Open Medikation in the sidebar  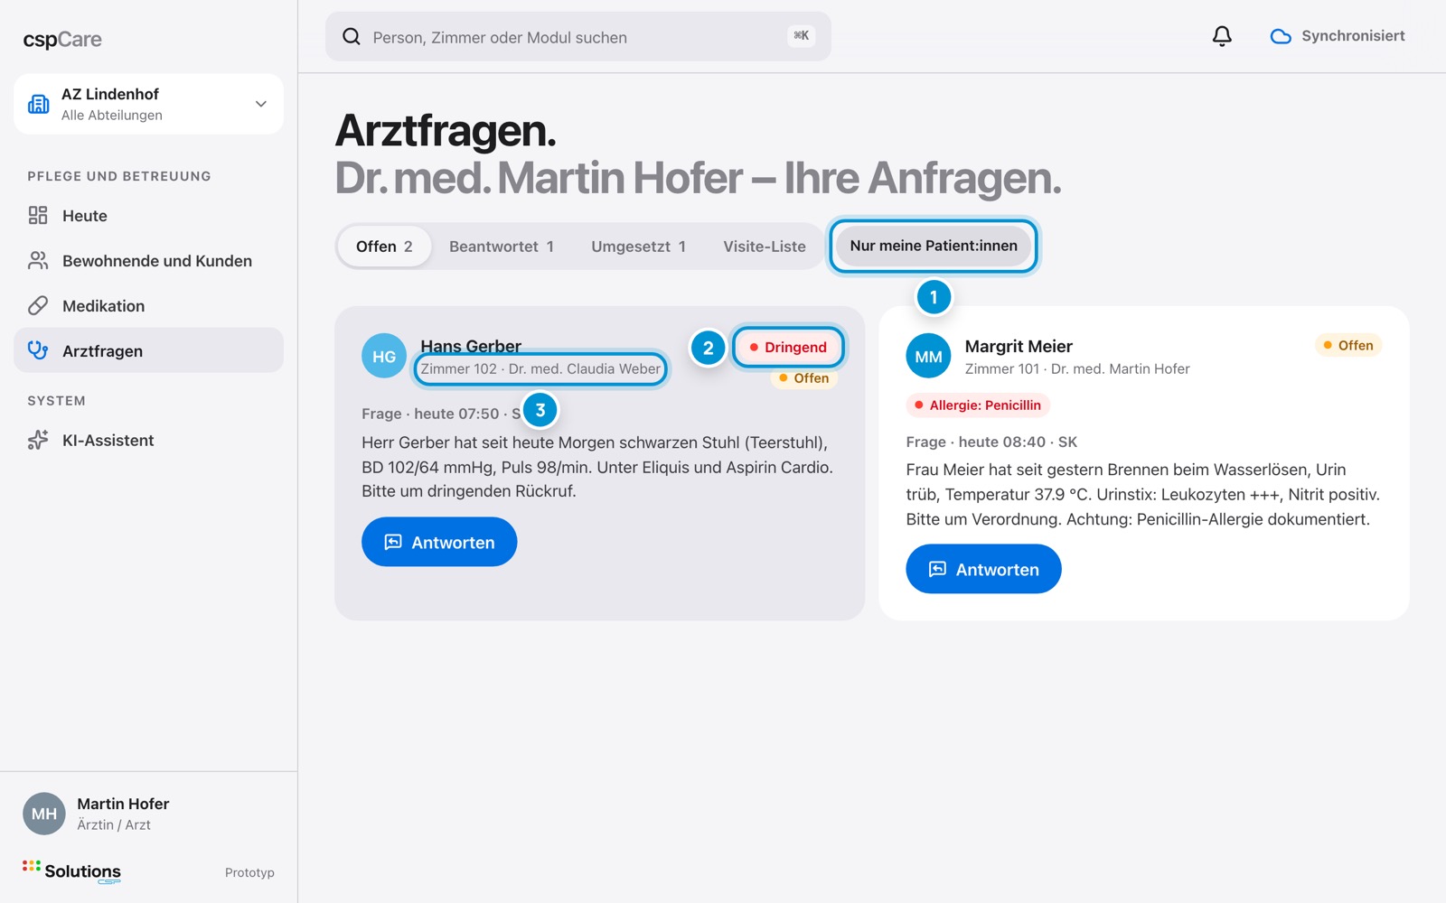coord(148,305)
